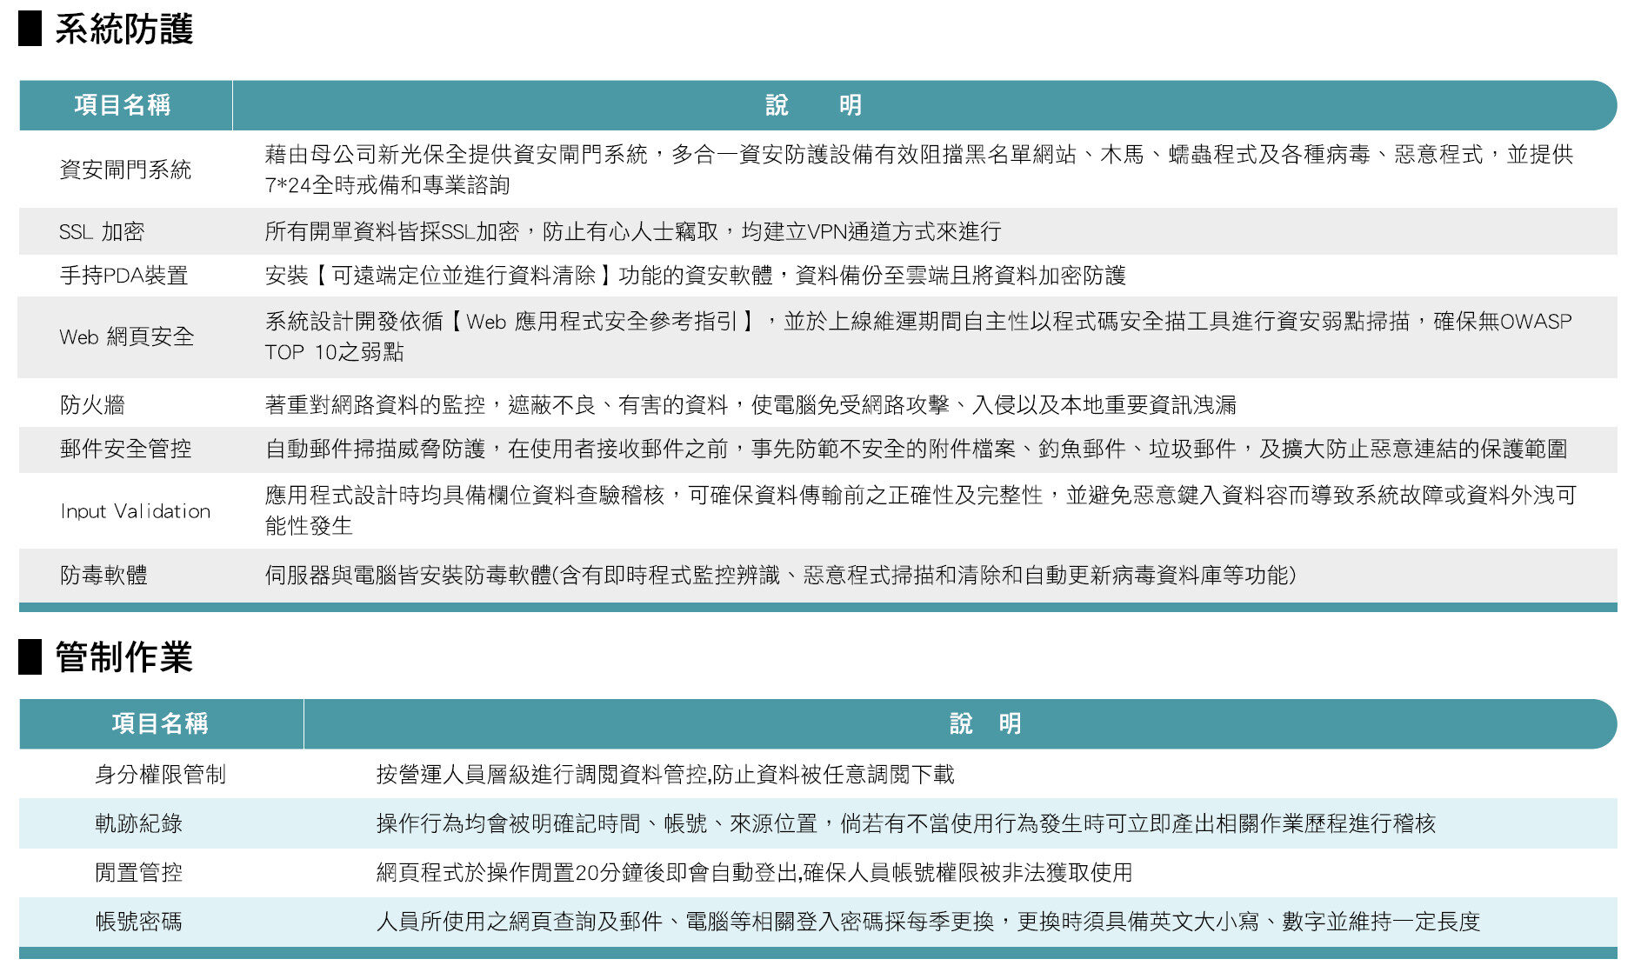The image size is (1641, 979).
Task: Click the 系統防護 section heading
Action: (x=123, y=30)
